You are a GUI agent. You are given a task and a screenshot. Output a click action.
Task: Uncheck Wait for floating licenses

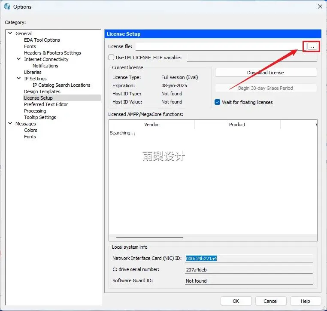[x=217, y=102]
